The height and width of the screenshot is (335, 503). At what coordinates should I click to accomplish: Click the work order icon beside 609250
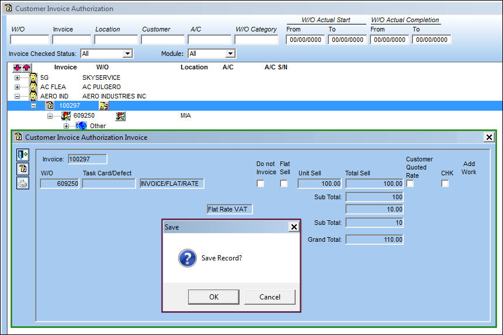66,115
